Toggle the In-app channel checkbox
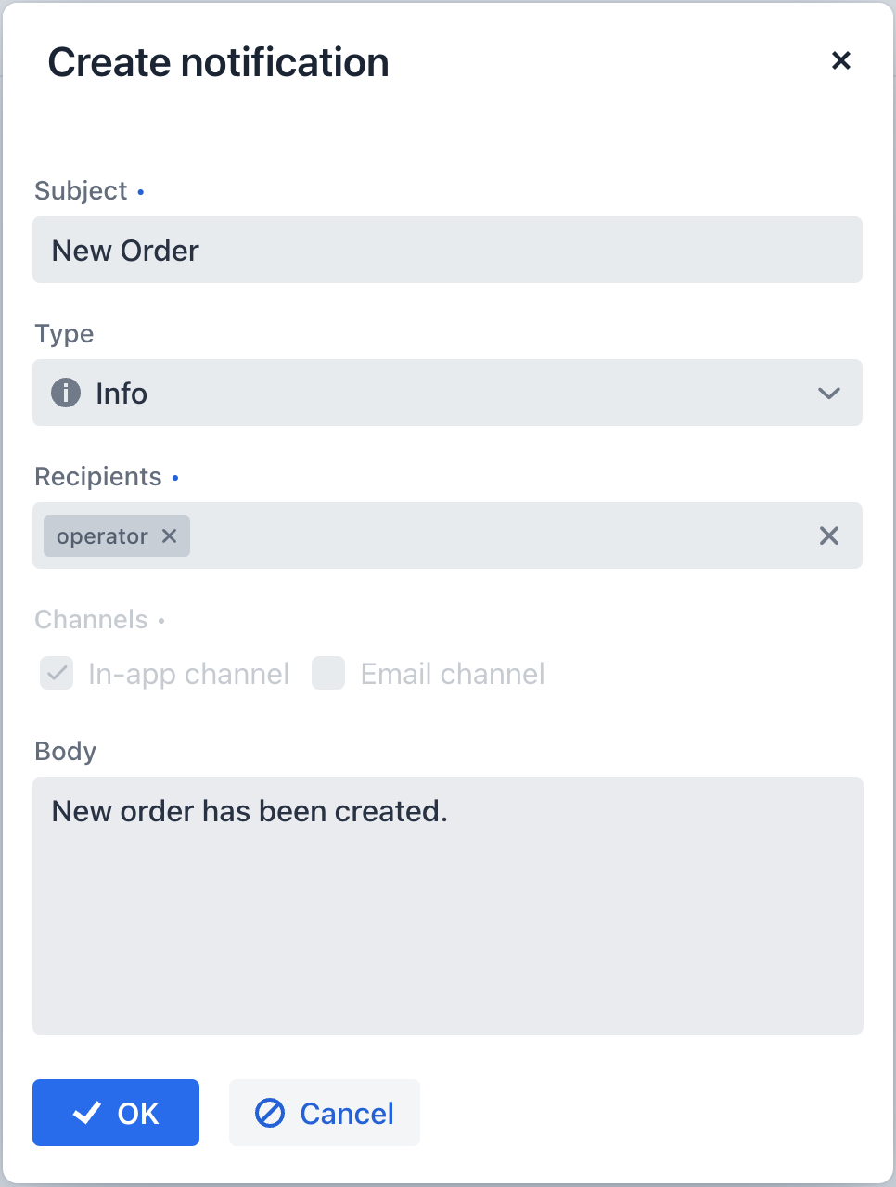The width and height of the screenshot is (896, 1187). pos(56,673)
